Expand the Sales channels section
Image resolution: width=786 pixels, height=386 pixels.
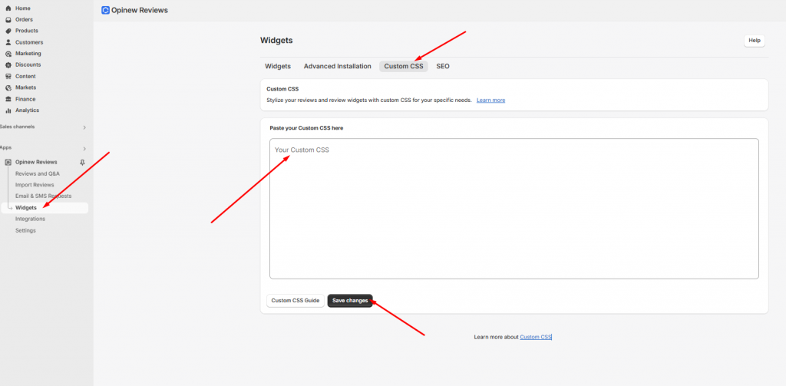[x=84, y=127]
